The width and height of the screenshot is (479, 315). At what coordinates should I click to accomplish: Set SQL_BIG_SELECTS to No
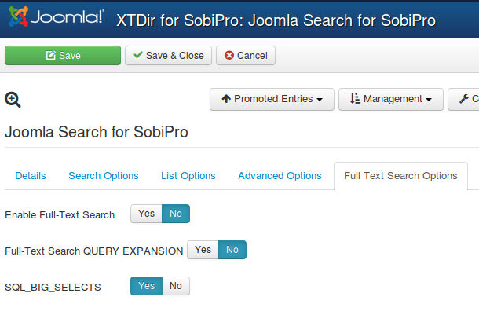(x=176, y=286)
